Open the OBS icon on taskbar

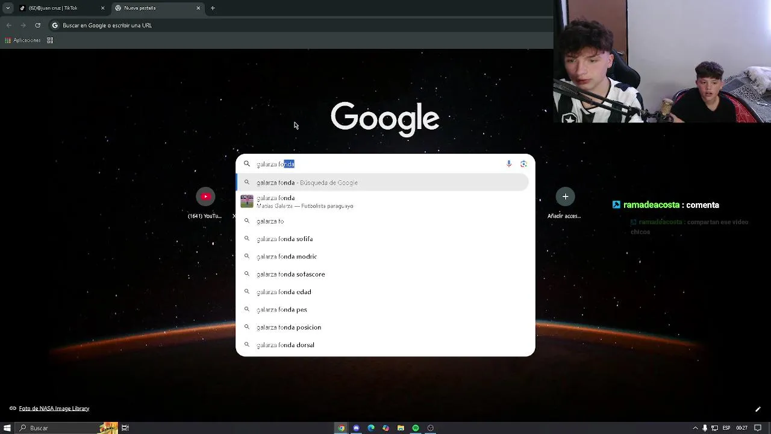(430, 428)
